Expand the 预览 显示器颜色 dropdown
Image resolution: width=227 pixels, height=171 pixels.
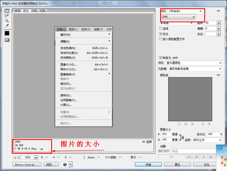click(x=194, y=63)
